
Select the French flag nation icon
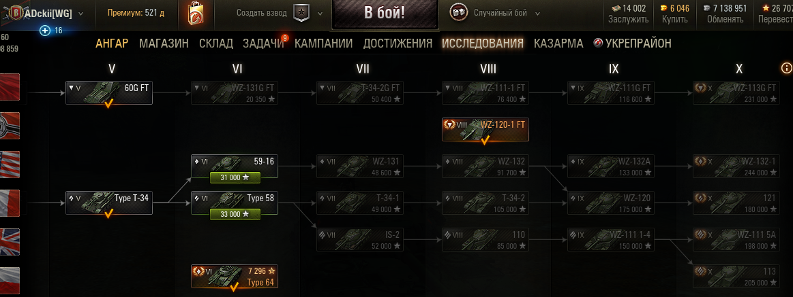[x=10, y=204]
